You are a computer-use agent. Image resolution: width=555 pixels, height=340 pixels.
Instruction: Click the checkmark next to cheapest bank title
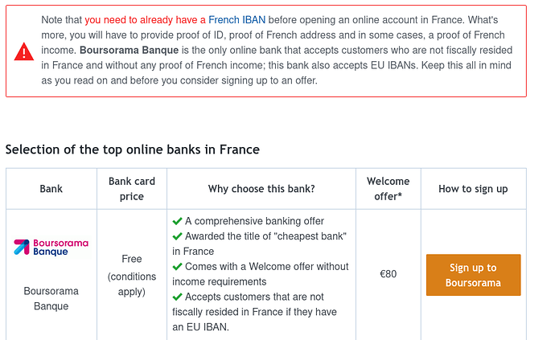(177, 236)
